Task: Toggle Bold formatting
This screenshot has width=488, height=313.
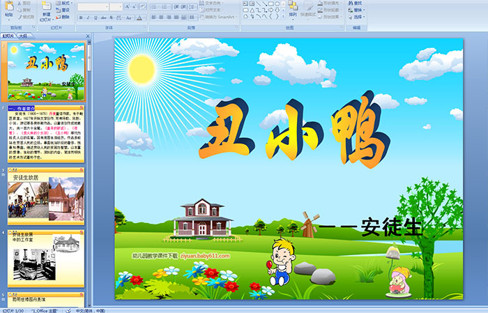Action: tap(81, 17)
